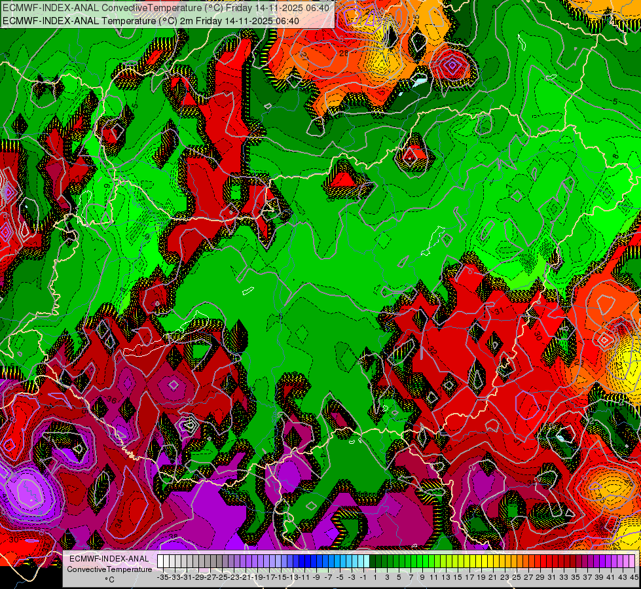
Task: Select the dark green legend swatch above 1
Action: coord(372,561)
